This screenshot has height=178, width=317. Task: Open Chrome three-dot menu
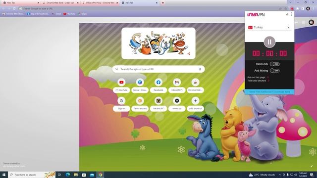[x=314, y=9]
